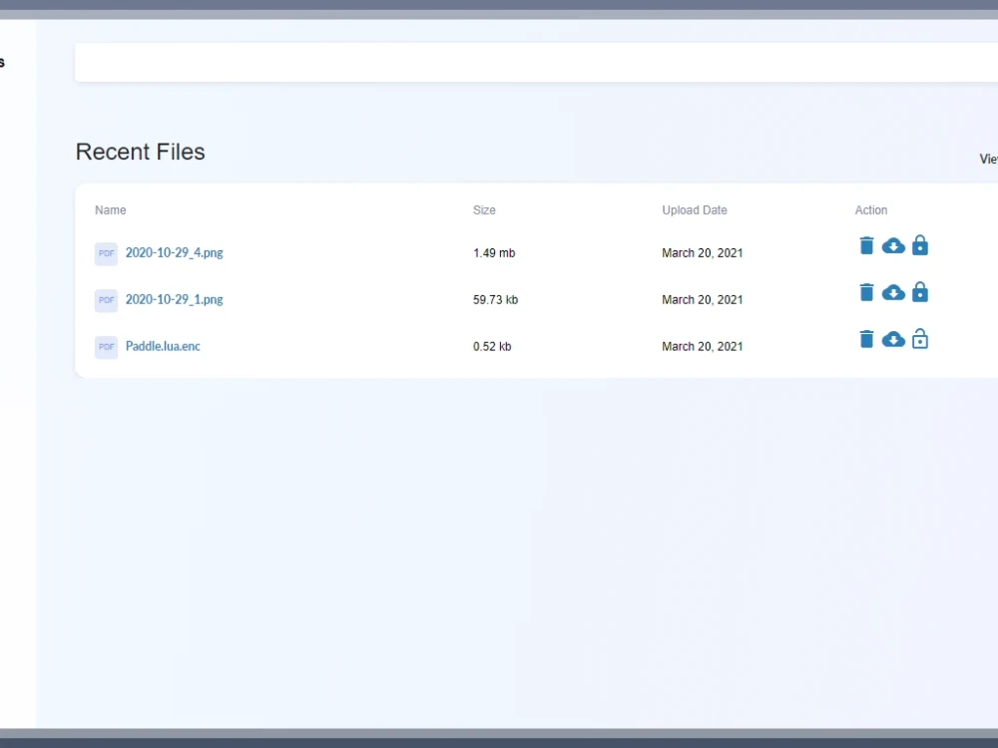This screenshot has height=748, width=998.
Task: Click the 59.73 kb size value
Action: click(x=495, y=299)
